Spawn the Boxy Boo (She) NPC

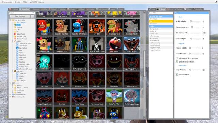pyautogui.click(x=44, y=45)
